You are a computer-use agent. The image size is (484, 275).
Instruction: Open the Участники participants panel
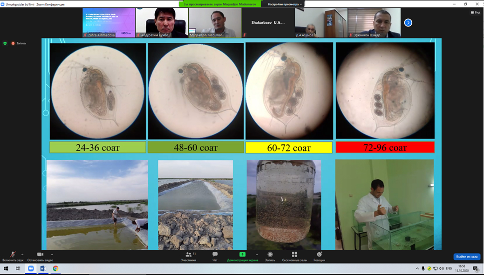point(188,256)
